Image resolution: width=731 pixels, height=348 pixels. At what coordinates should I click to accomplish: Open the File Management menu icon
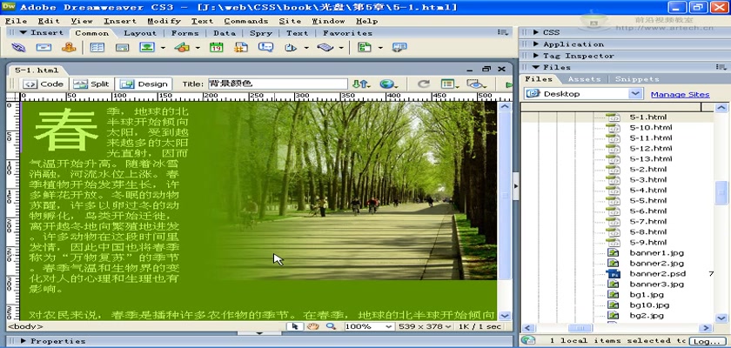click(x=360, y=84)
